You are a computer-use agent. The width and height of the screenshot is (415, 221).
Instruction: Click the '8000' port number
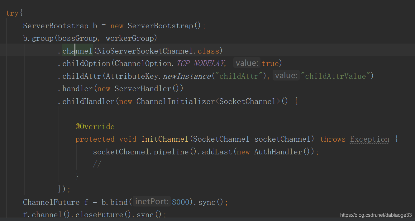click(180, 202)
